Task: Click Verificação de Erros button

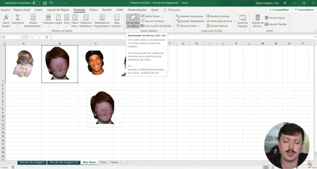Action: (219, 21)
